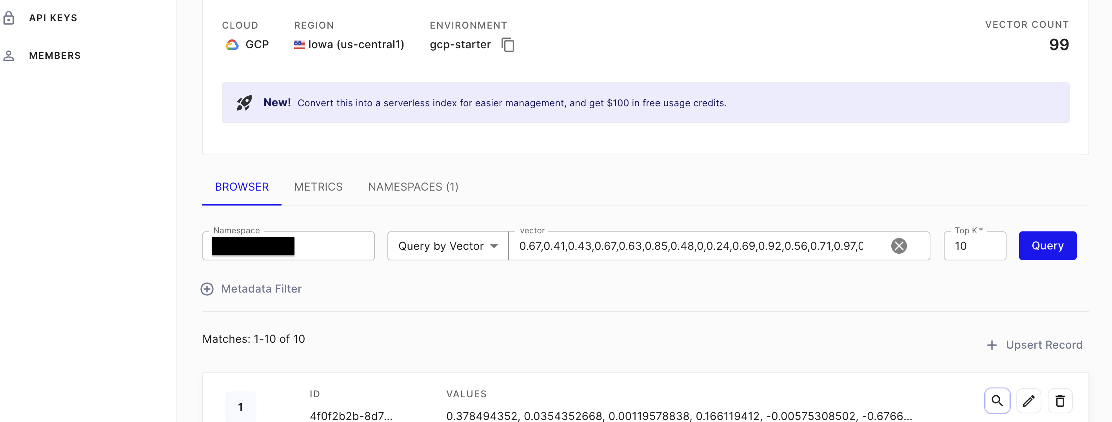Click the Upsert Record link
Viewport: 1112px width, 422px height.
coord(1044,344)
